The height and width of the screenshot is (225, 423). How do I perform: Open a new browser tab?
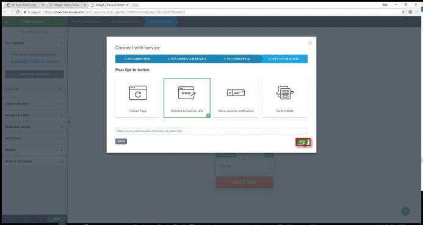coord(136,5)
